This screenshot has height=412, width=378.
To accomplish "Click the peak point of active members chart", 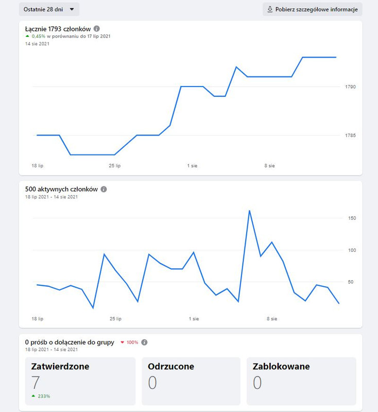I will 249,211.
